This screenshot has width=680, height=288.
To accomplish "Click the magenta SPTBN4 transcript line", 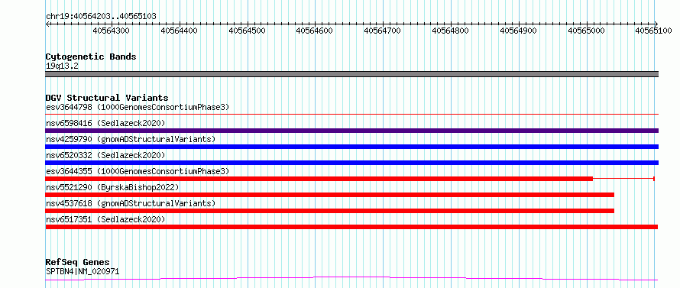I will coord(351,278).
